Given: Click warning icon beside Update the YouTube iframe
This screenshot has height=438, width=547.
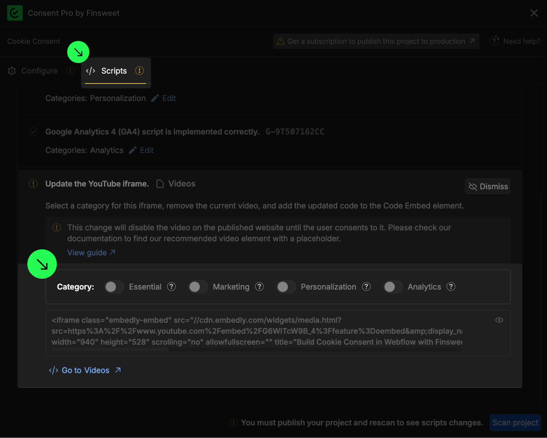Looking at the screenshot, I should pos(33,184).
